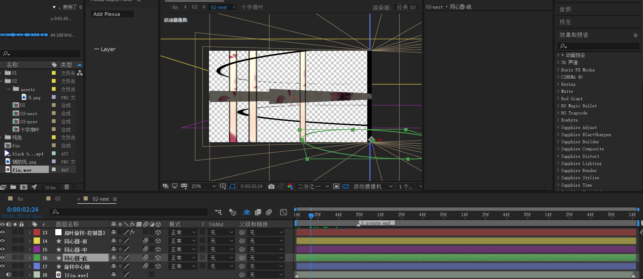Open the show channel color management button

pos(290,186)
